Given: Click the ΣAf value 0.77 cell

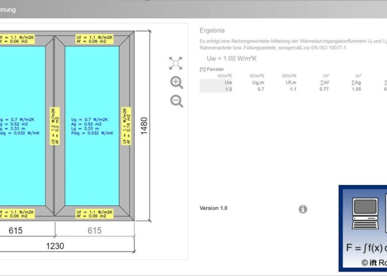Looking at the screenshot, I should pyautogui.click(x=324, y=89).
